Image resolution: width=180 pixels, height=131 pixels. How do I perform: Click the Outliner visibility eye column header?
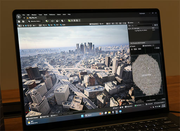pyautogui.click(x=129, y=29)
